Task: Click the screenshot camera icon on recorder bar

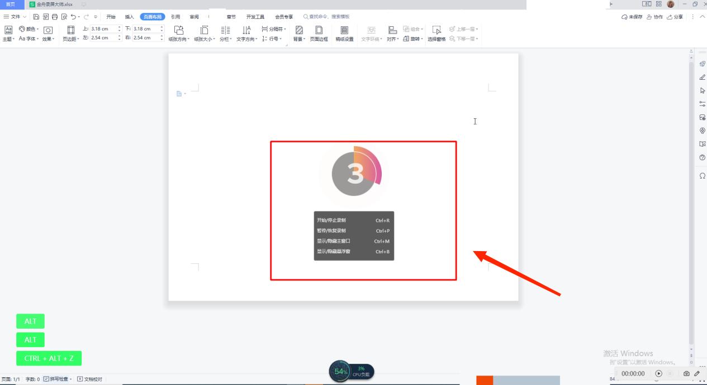Action: pos(686,373)
